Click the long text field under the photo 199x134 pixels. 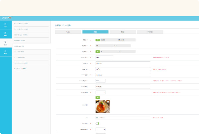pos(123,118)
